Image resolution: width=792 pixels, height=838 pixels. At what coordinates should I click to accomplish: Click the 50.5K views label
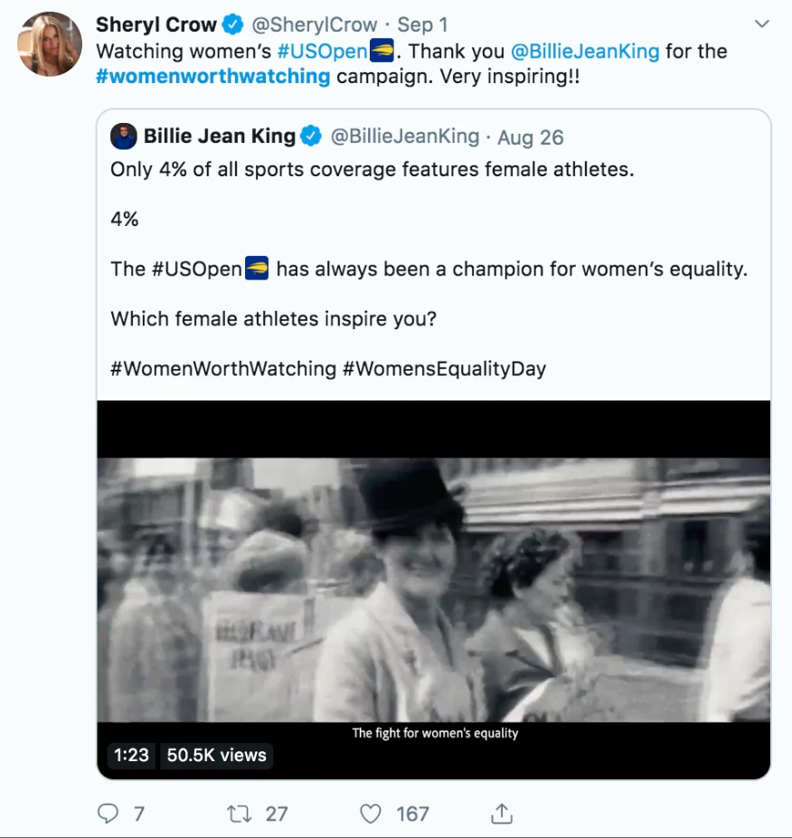coord(217,755)
